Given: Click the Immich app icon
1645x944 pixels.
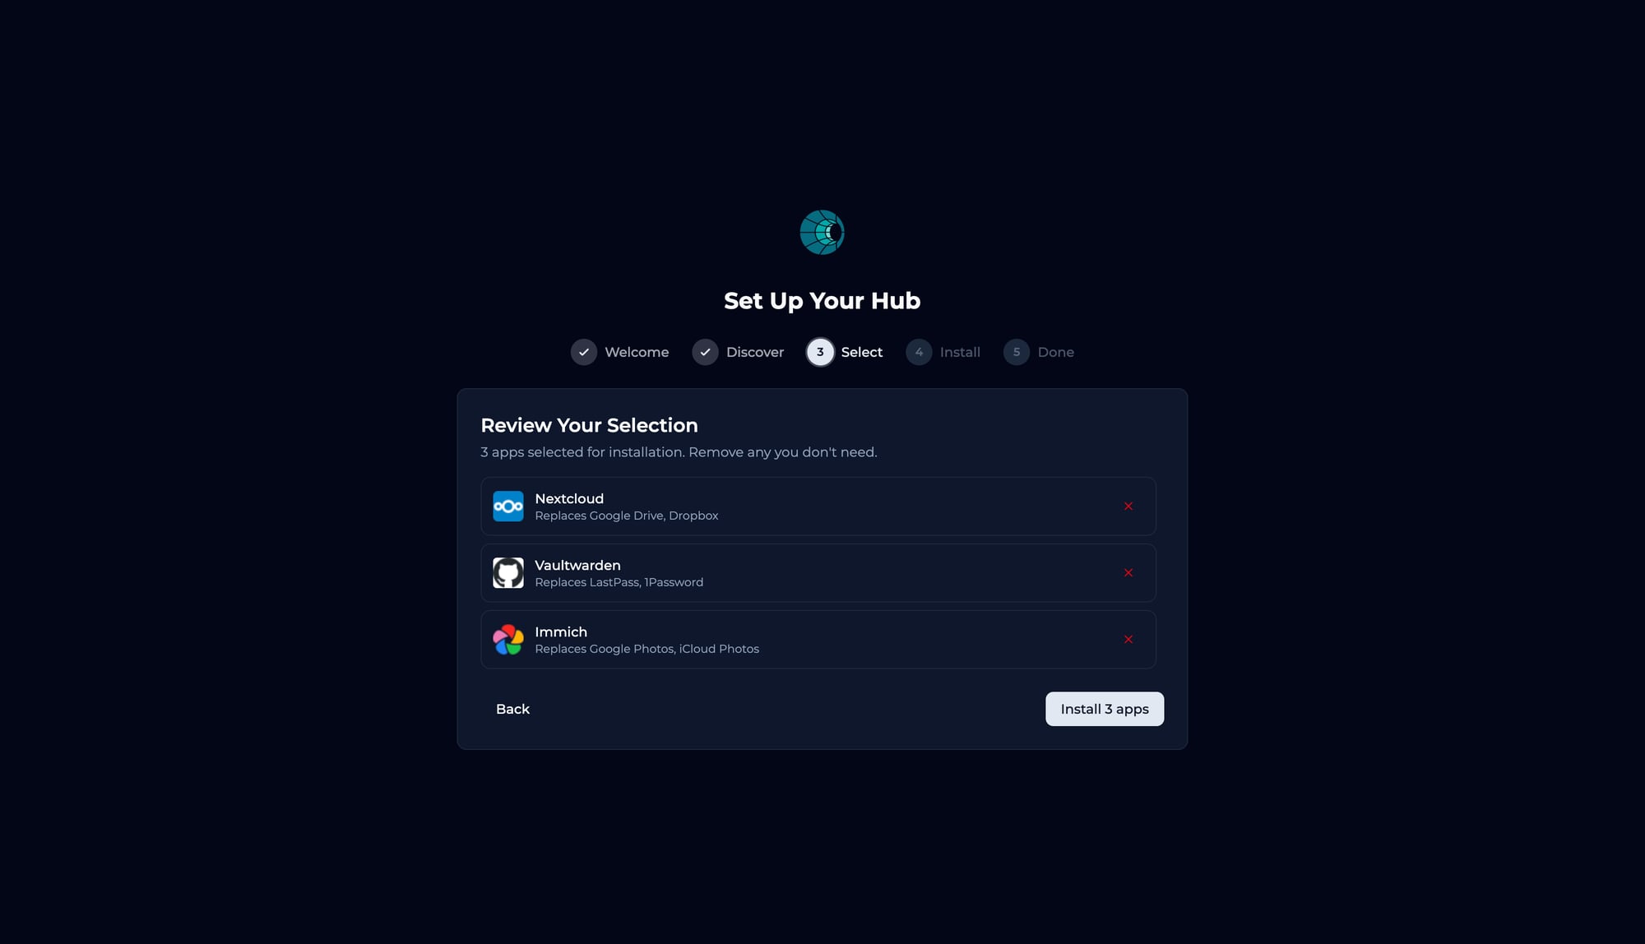Looking at the screenshot, I should 507,640.
